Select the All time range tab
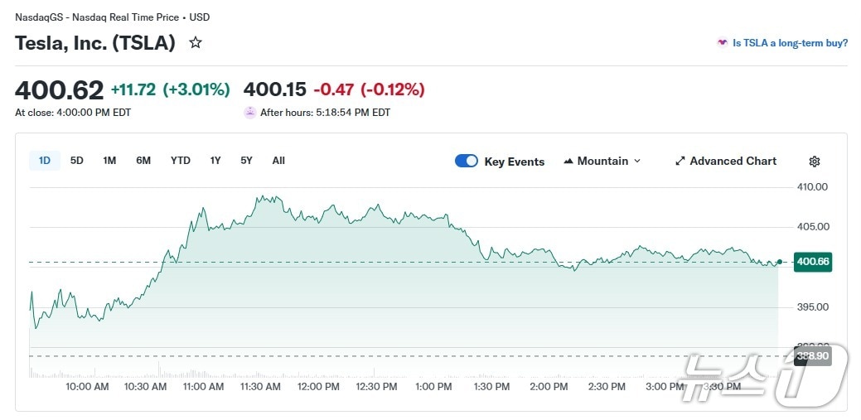Image resolution: width=861 pixels, height=420 pixels. click(278, 161)
